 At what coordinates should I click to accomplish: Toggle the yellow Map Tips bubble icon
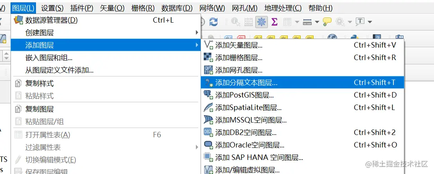(327, 21)
